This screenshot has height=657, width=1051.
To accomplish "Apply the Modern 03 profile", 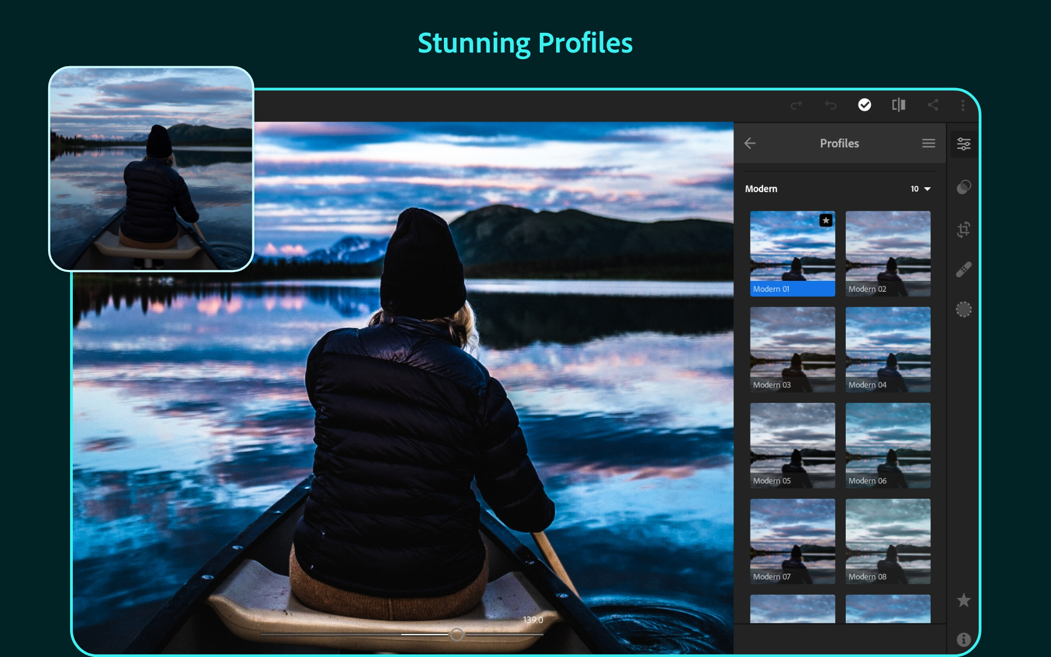I will (792, 349).
